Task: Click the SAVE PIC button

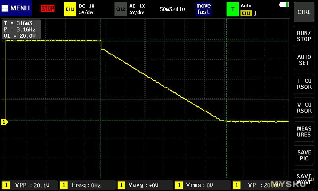Action: [x=304, y=156]
